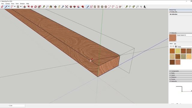This screenshot has width=192, height=108.
Task: Open the Window menu
Action: pyautogui.click(x=22, y=4)
